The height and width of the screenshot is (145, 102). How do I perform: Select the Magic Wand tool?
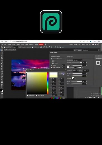2,55
